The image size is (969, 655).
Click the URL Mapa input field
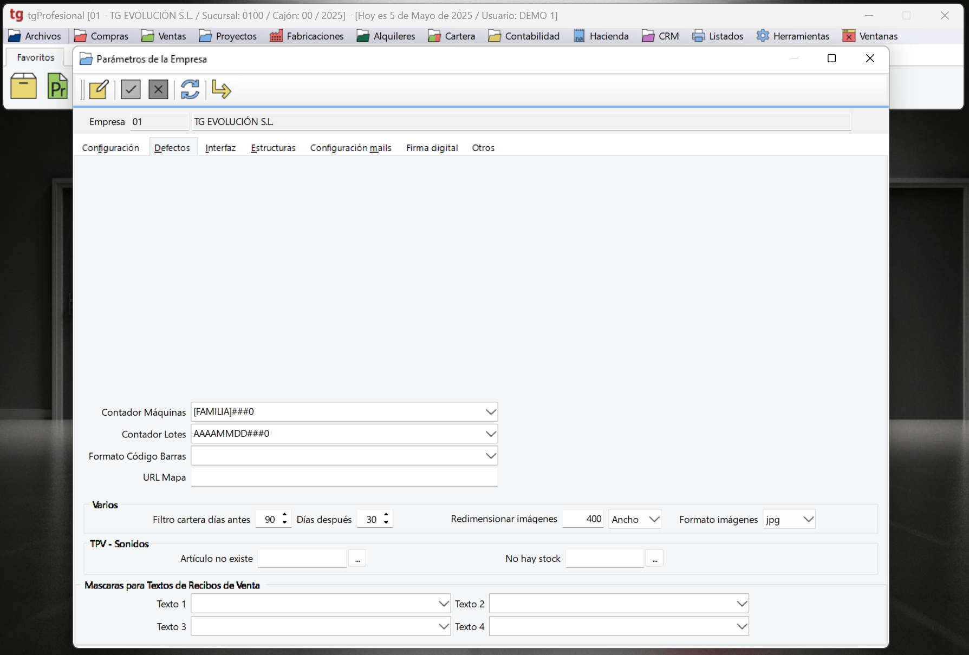(x=344, y=477)
